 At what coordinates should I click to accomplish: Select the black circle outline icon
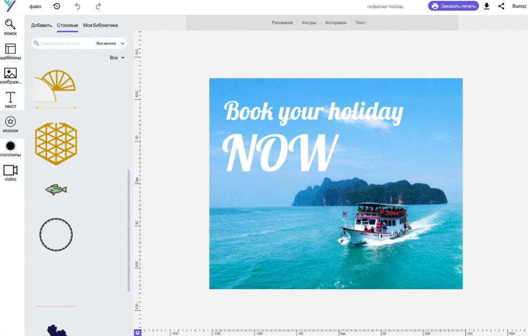[56, 234]
